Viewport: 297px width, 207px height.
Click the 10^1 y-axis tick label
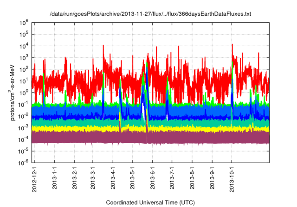(x=24, y=81)
